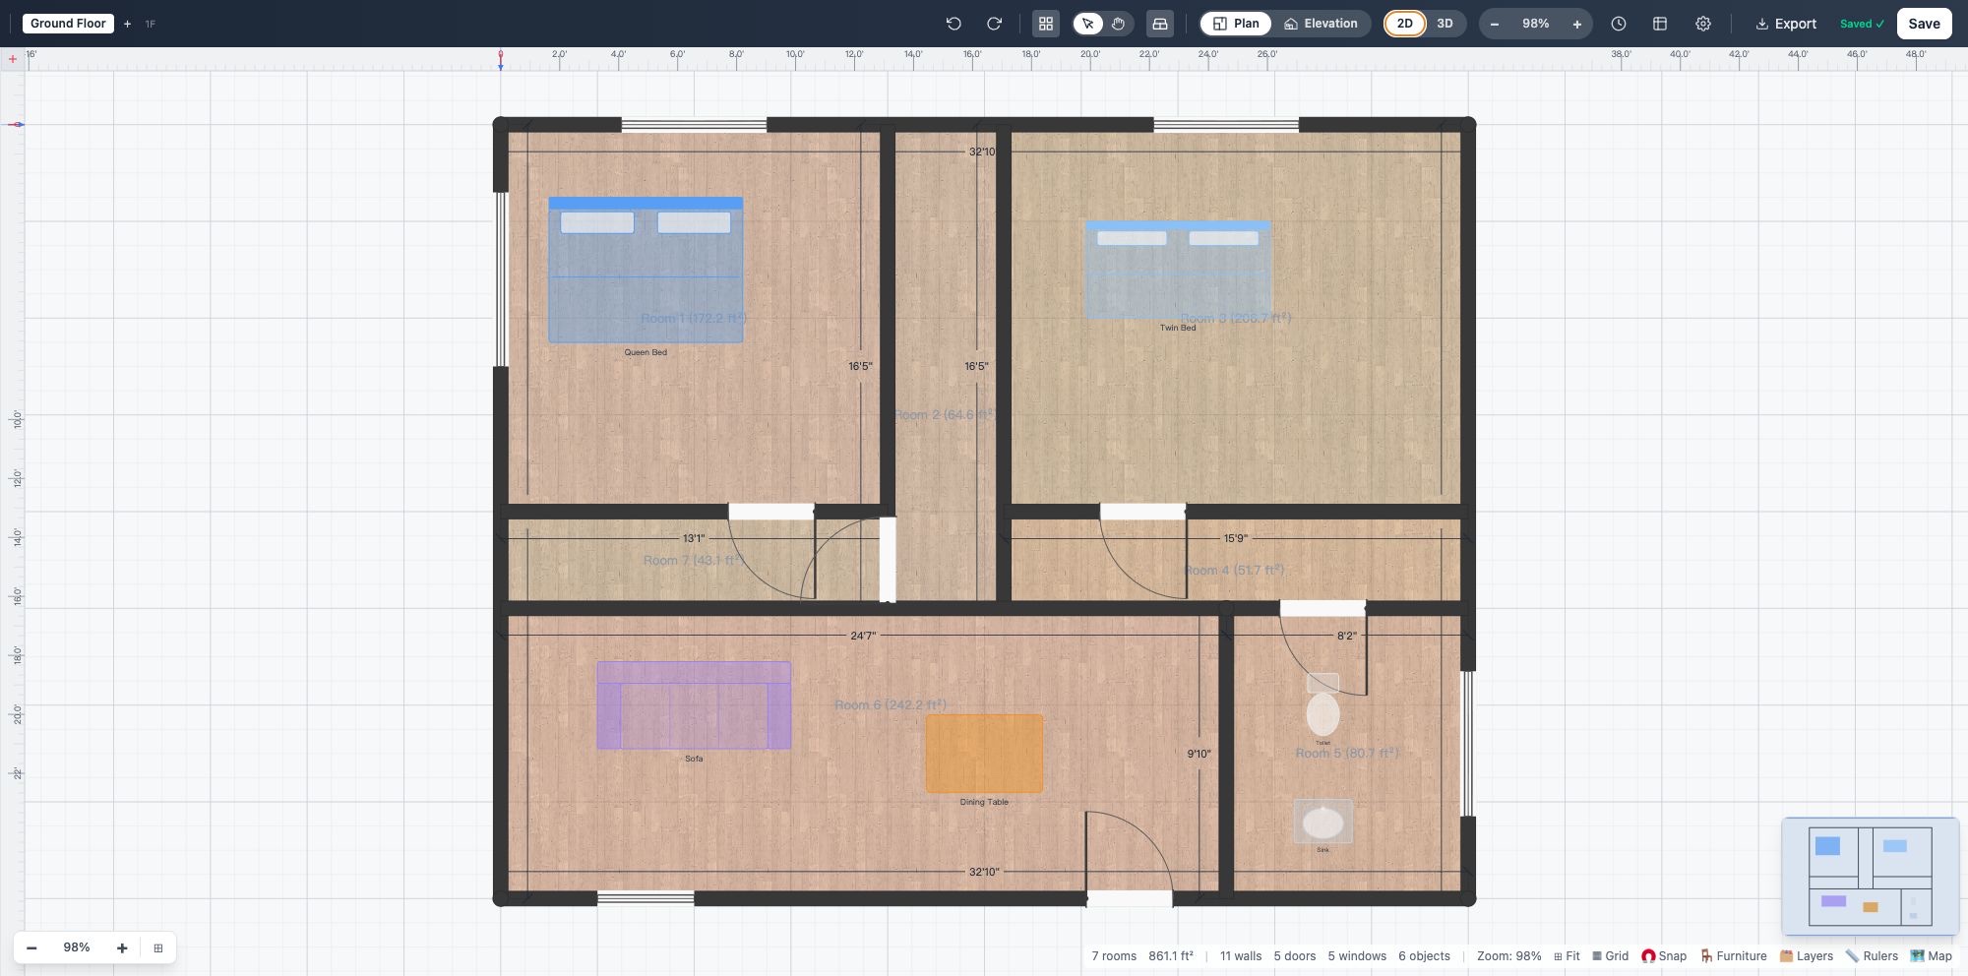Toggle Layers in status bar
Image resolution: width=1968 pixels, height=976 pixels.
click(x=1807, y=956)
